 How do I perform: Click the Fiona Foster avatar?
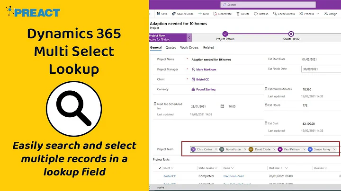(x=222, y=149)
